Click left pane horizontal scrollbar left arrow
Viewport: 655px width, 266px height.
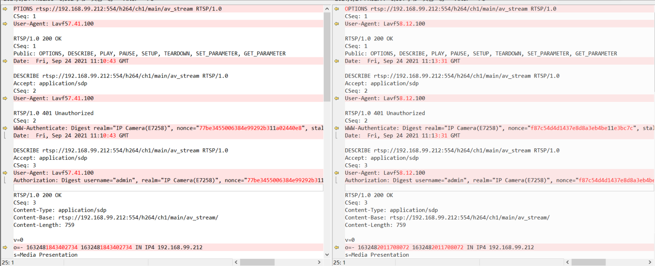click(x=236, y=262)
